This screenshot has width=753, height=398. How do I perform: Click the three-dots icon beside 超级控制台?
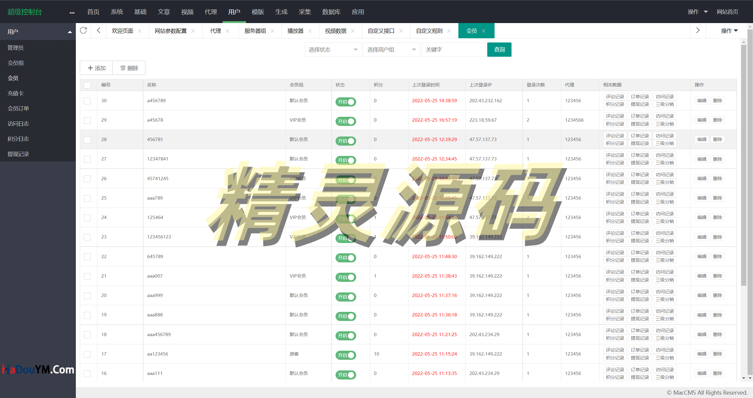[72, 12]
